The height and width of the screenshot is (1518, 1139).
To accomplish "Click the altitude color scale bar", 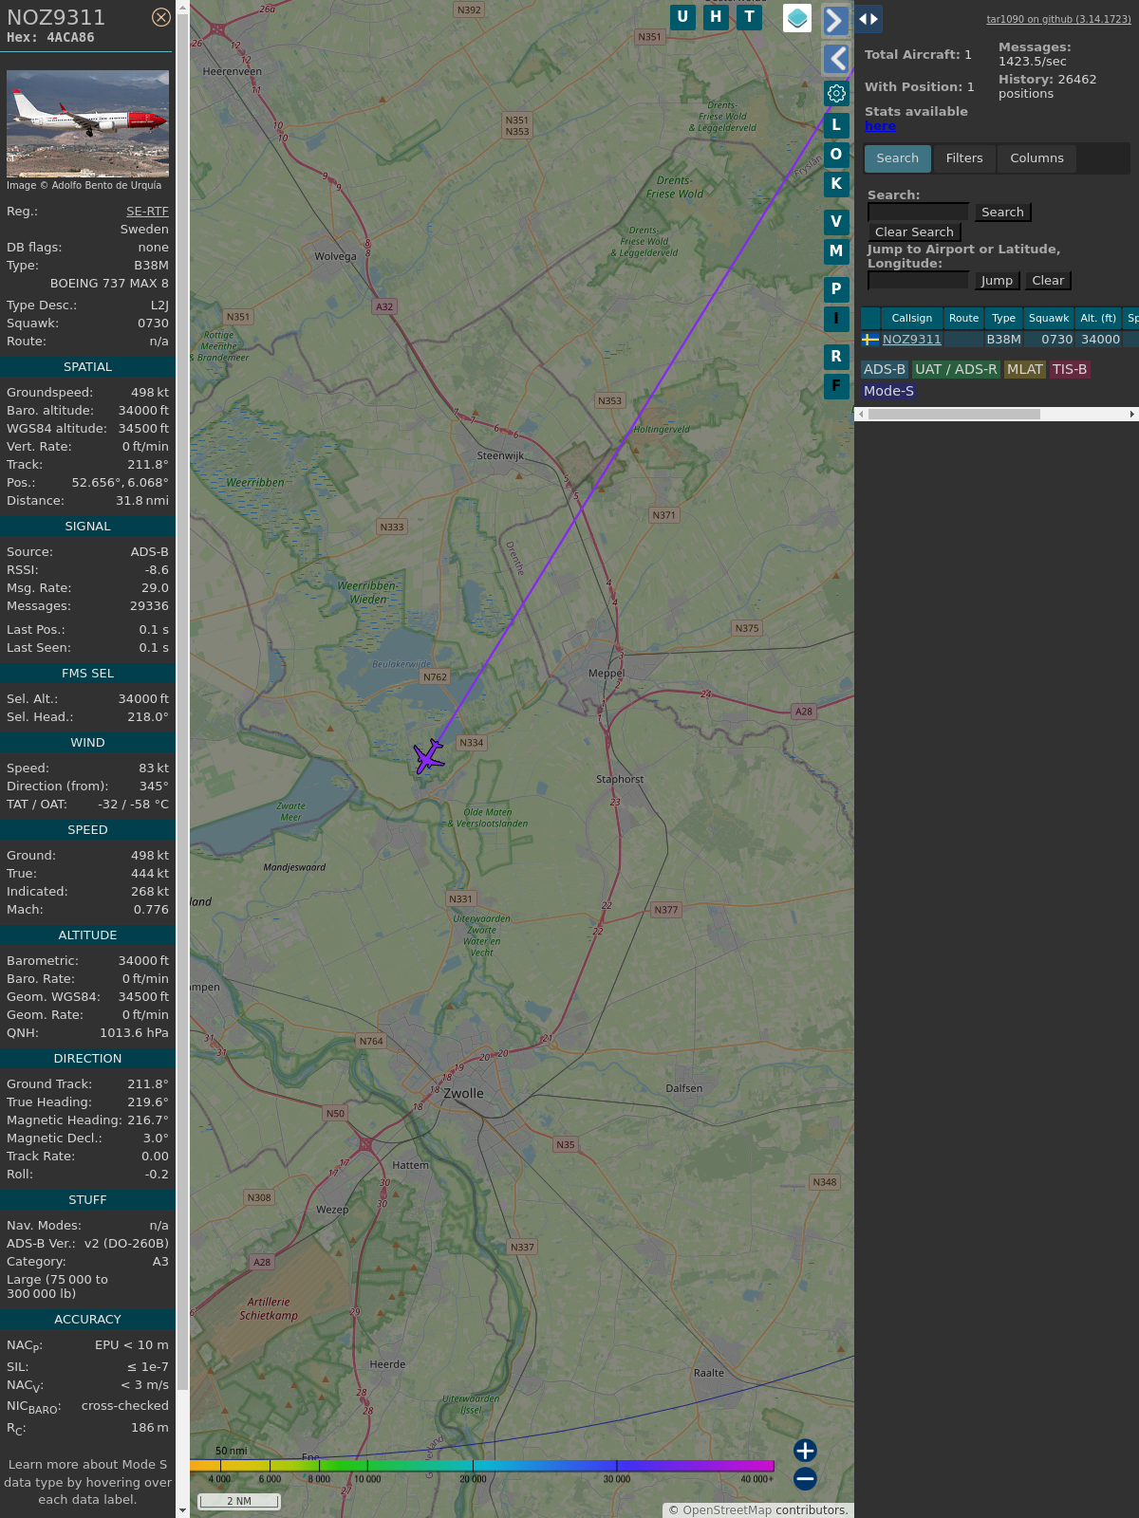I will pyautogui.click(x=482, y=1466).
